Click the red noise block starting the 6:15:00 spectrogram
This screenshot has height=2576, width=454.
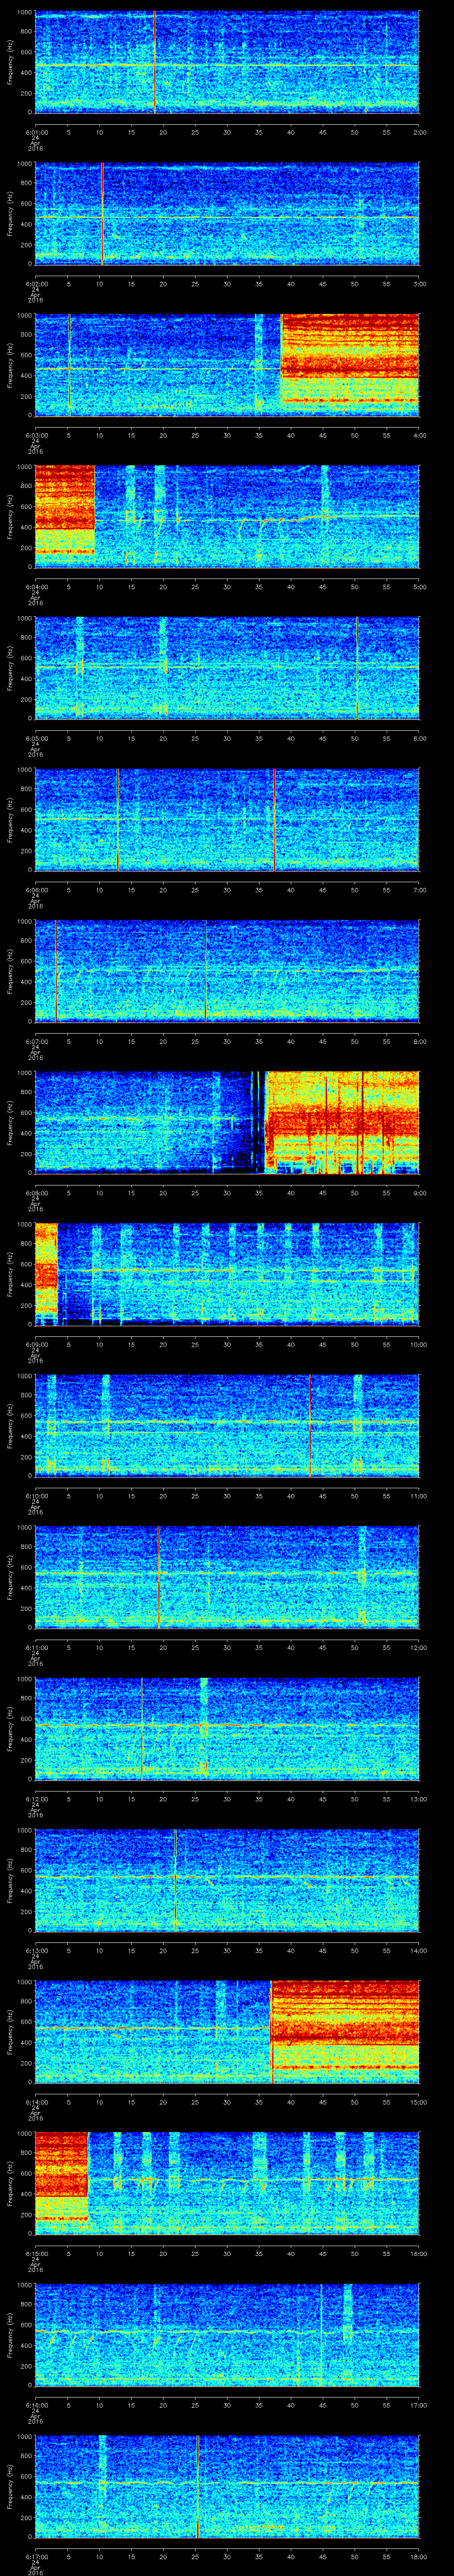point(62,2183)
